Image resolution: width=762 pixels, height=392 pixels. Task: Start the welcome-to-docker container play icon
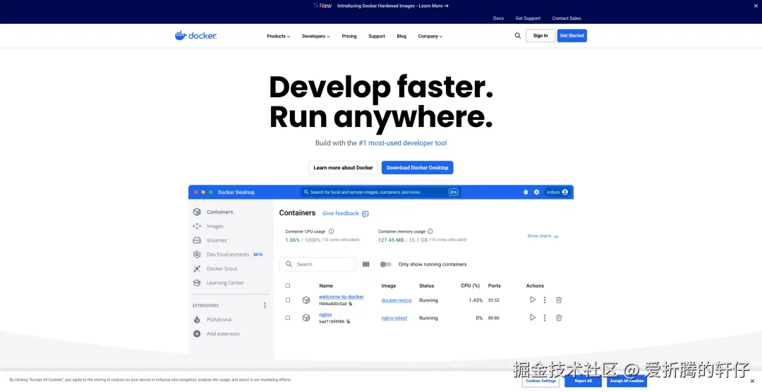point(533,300)
